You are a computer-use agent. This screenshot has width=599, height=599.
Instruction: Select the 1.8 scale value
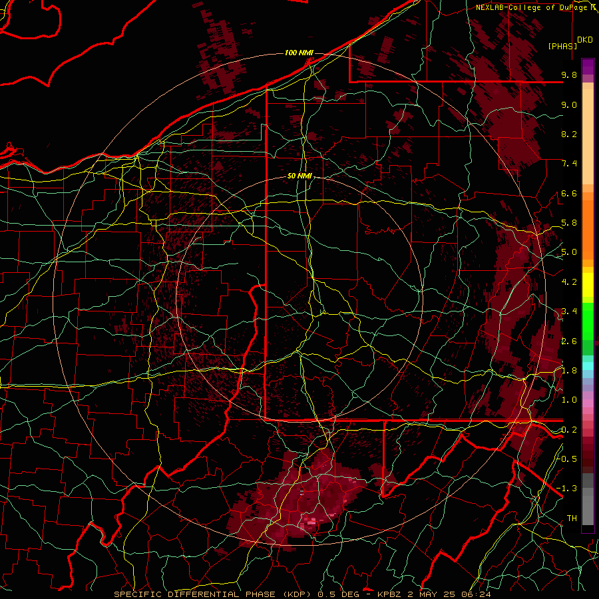pos(569,371)
